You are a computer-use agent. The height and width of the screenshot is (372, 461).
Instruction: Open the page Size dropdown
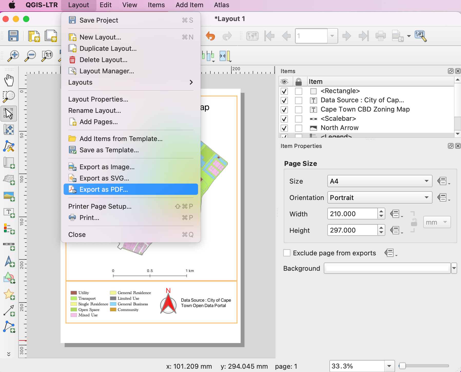[380, 181]
